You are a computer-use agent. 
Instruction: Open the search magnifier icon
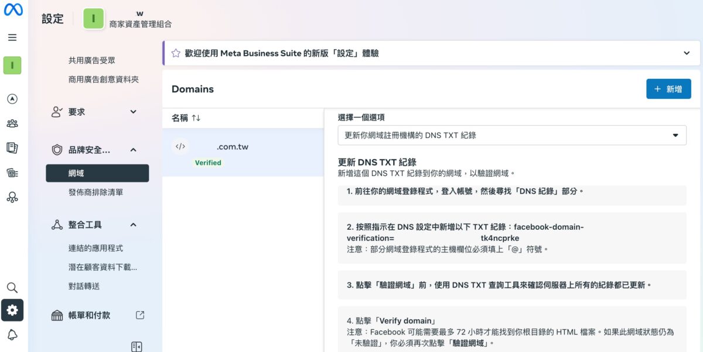(12, 288)
